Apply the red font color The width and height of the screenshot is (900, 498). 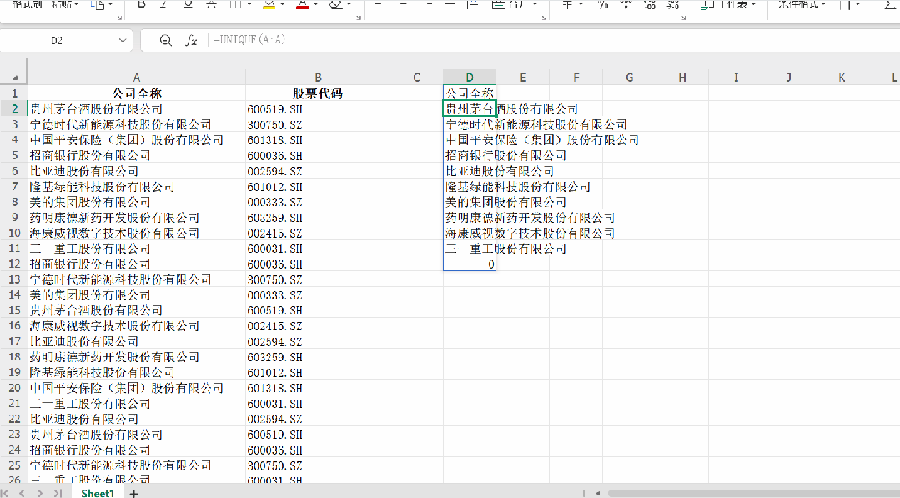(x=303, y=5)
